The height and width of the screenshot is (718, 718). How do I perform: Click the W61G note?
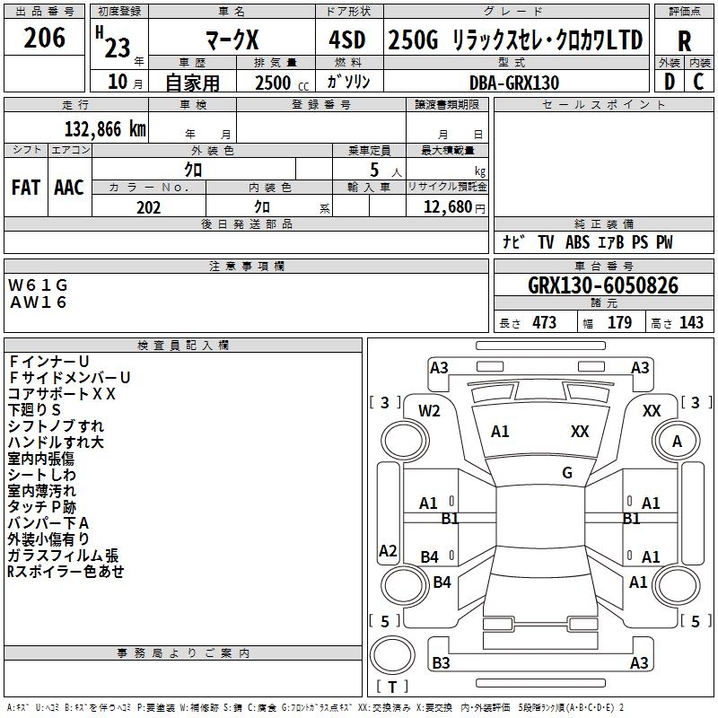tap(38, 285)
